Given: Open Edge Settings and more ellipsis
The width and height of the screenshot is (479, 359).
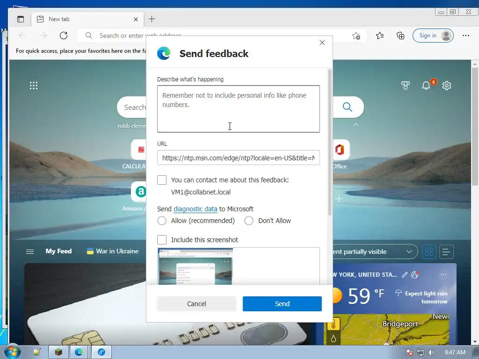Looking at the screenshot, I should pos(465,36).
